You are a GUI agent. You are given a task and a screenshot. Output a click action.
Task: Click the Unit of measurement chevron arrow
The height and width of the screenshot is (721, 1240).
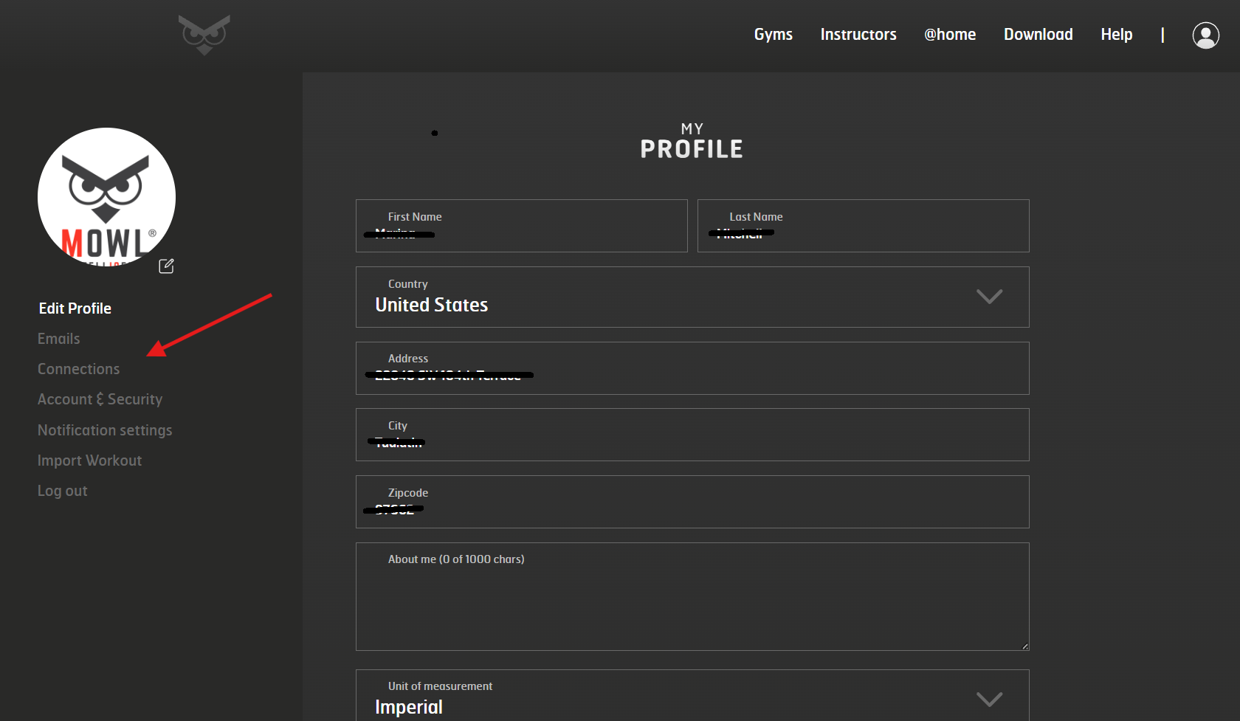tap(989, 699)
